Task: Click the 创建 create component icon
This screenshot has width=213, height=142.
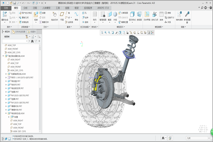Action: coord(41,13)
